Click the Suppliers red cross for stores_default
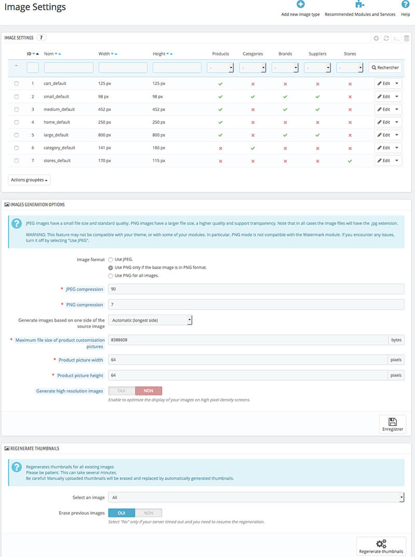 [x=317, y=161]
